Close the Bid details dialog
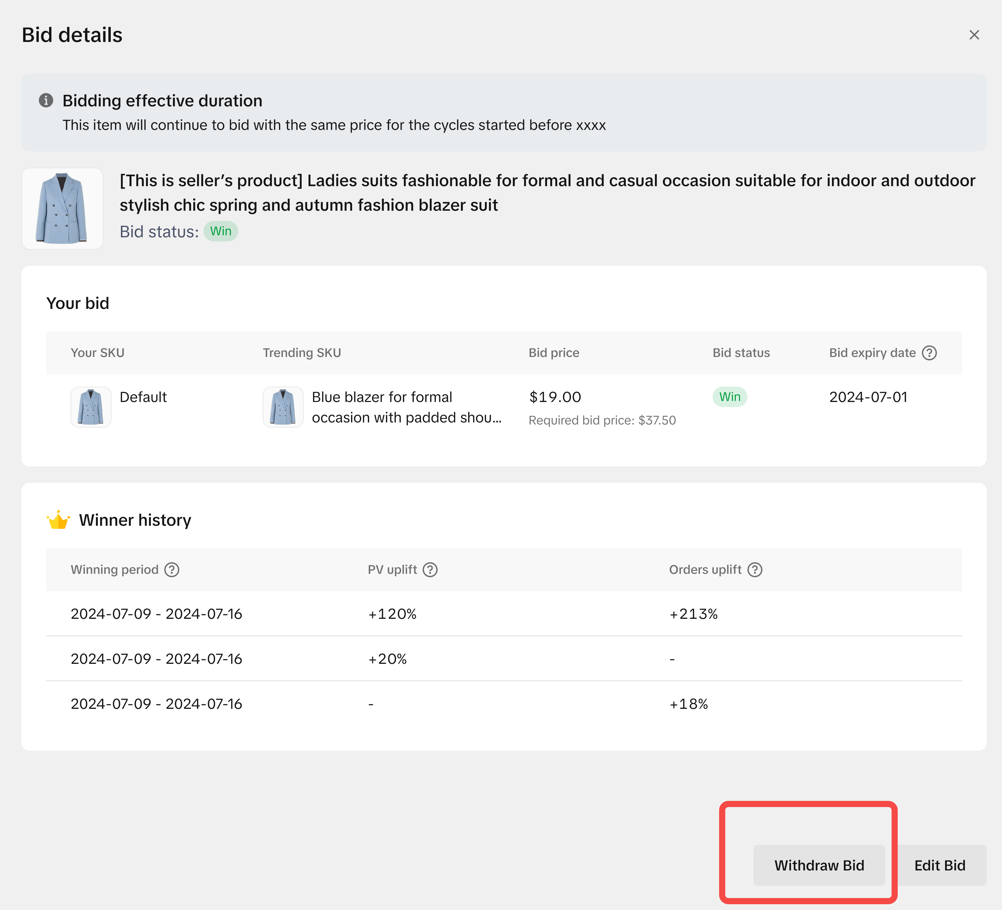This screenshot has width=1002, height=910. pyautogui.click(x=974, y=35)
